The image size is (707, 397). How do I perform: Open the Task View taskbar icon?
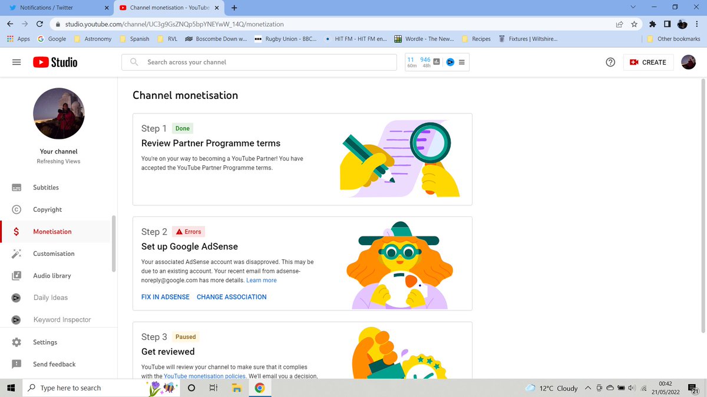click(x=213, y=388)
